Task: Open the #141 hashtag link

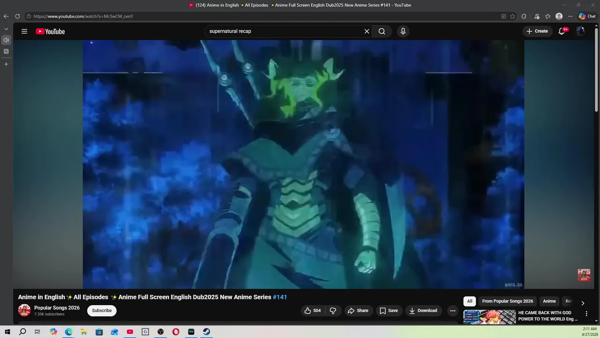Action: 280,297
